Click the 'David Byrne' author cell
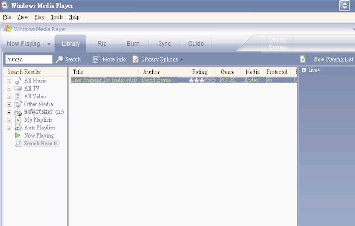This screenshot has width=355, height=226. (156, 80)
